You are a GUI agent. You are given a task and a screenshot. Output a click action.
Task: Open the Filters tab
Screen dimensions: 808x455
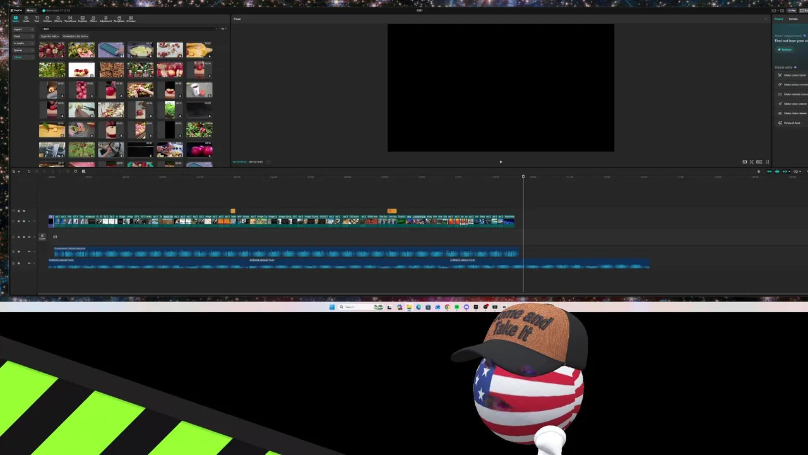point(93,19)
